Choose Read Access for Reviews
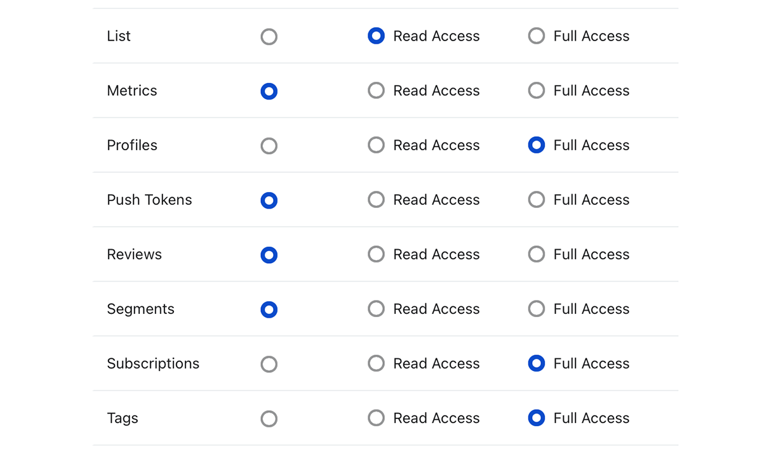The height and width of the screenshot is (454, 762). [x=377, y=254]
